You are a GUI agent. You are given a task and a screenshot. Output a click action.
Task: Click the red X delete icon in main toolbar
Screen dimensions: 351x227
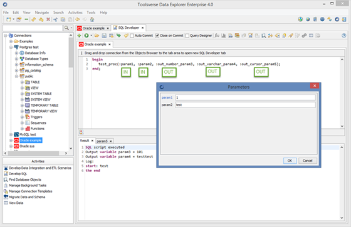coord(48,19)
